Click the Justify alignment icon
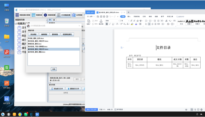 click(156, 24)
